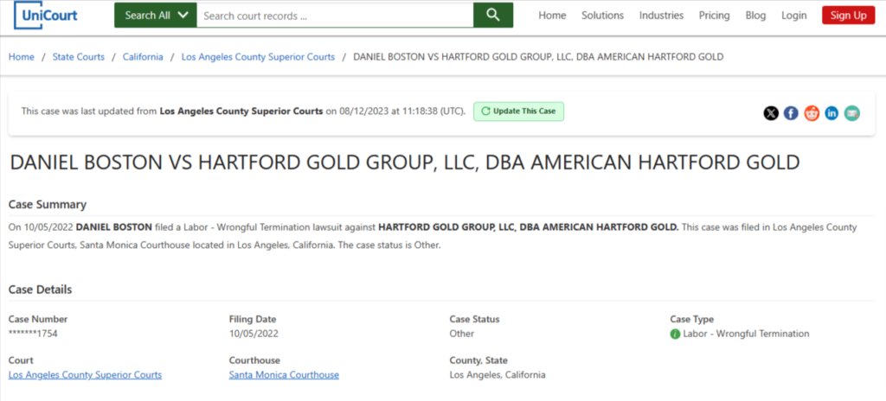Share case via email icon

tap(852, 113)
